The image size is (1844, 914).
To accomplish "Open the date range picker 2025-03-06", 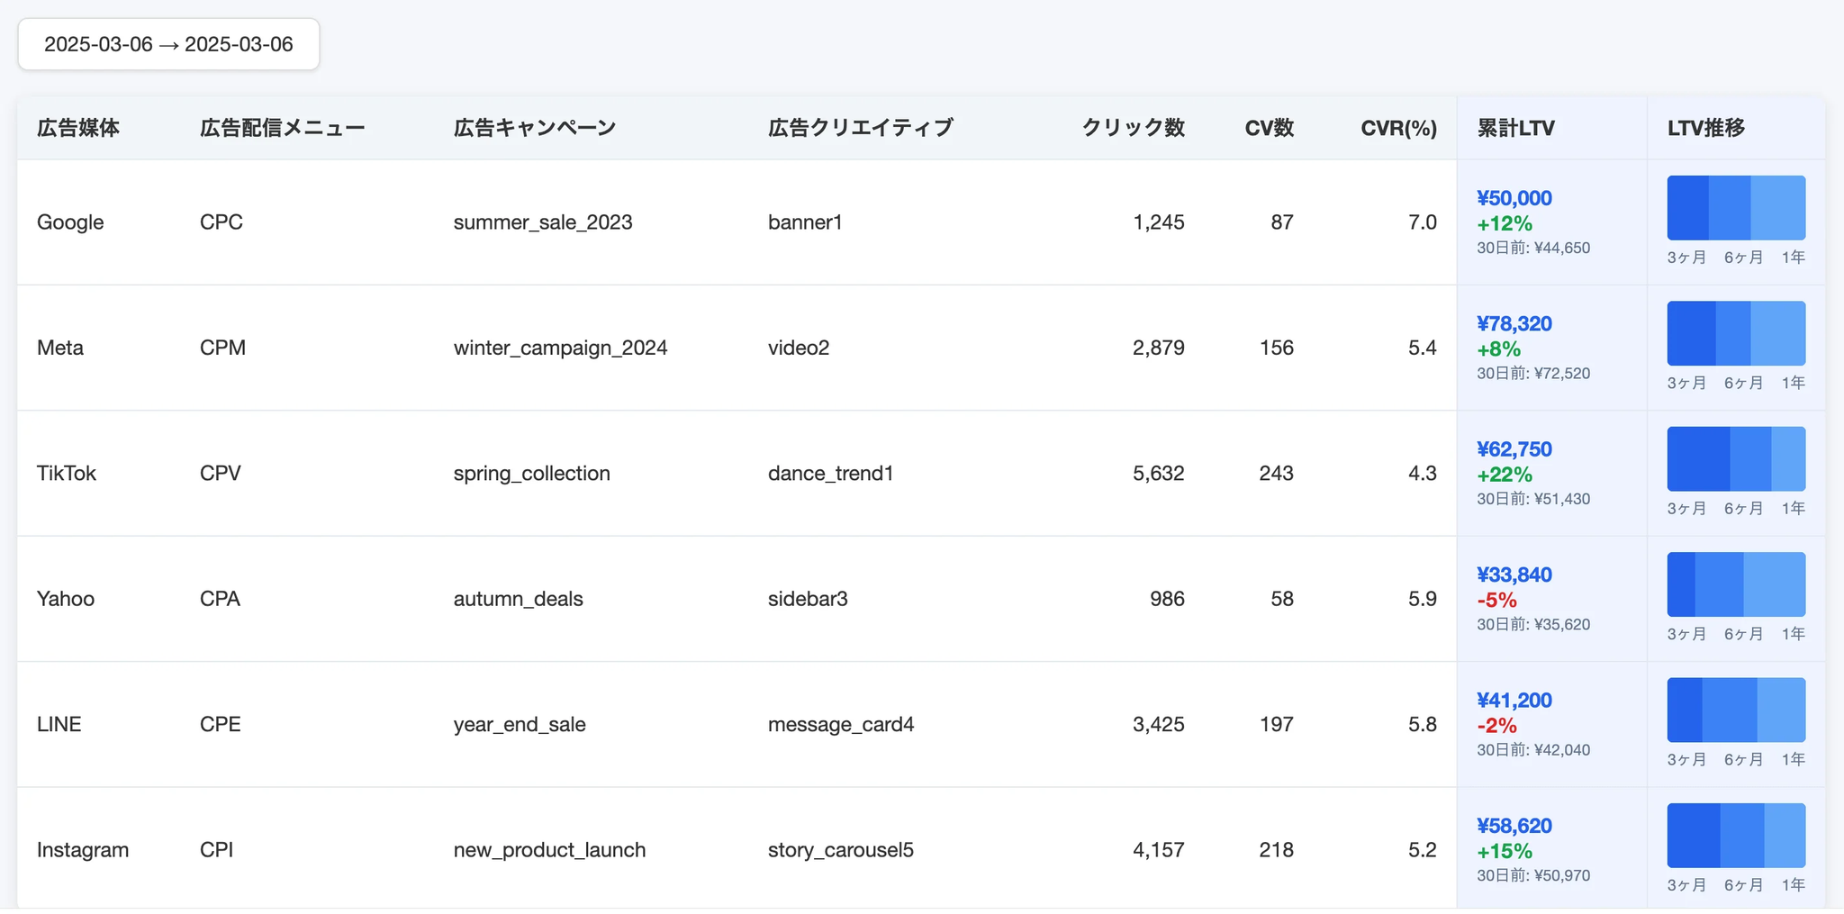I will coord(168,44).
